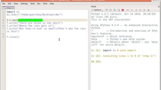Click the 'f = open' text on line 4

[x=12, y=20]
